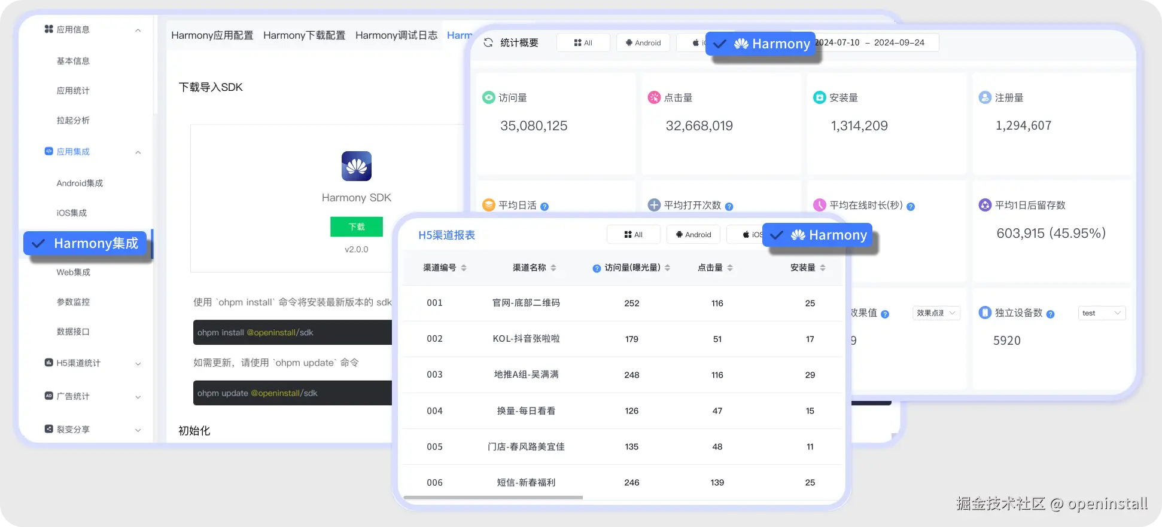
Task: Click the green 访问量 eye icon
Action: point(489,97)
